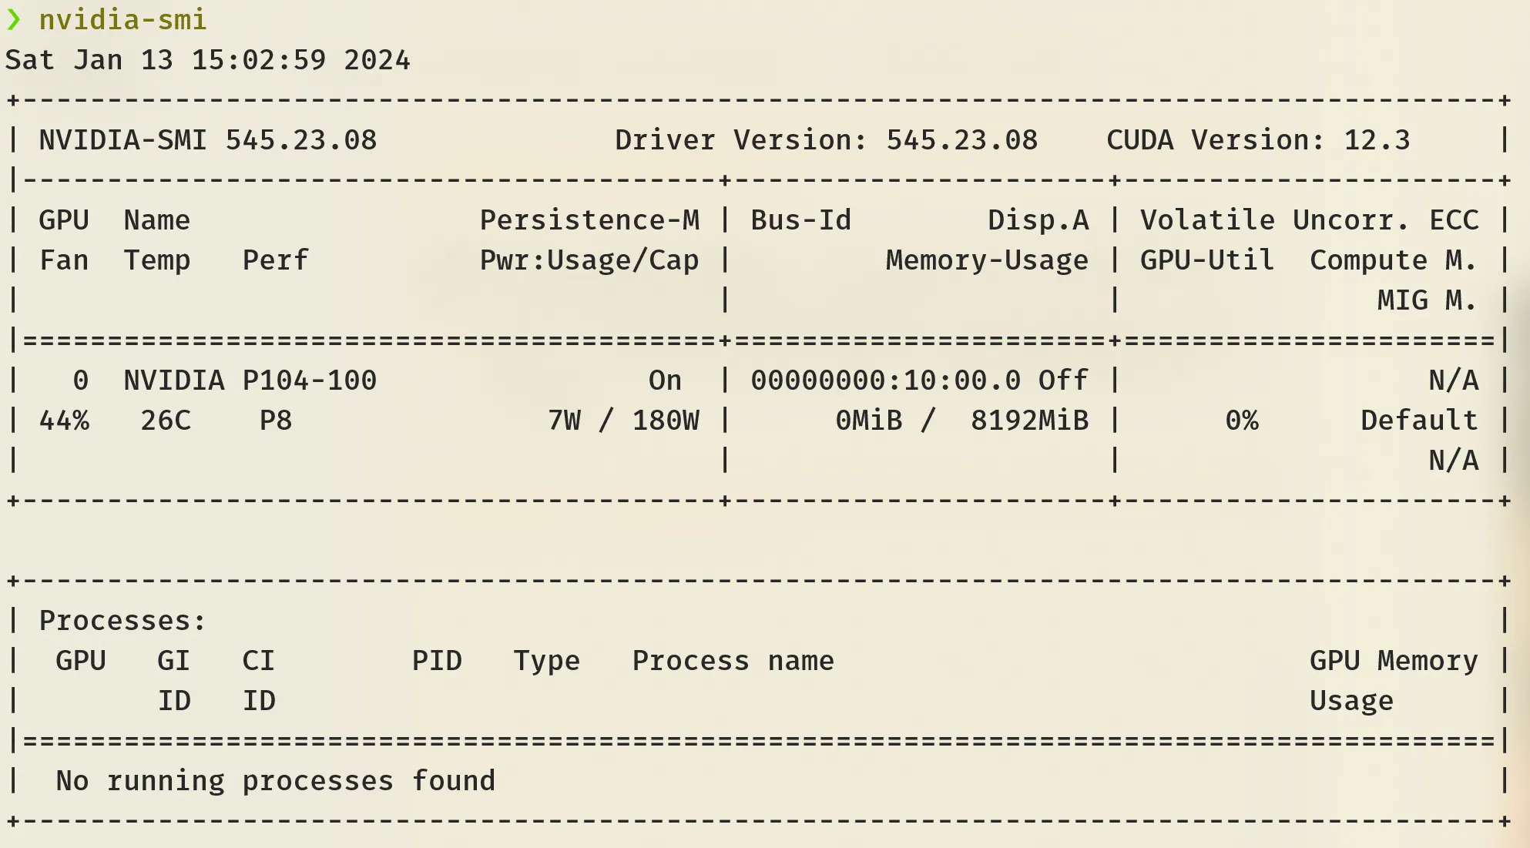This screenshot has width=1530, height=848.
Task: Click the 26C temperature reading
Action: (165, 421)
